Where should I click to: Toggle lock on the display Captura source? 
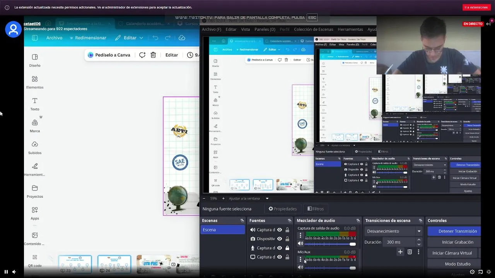(287, 257)
